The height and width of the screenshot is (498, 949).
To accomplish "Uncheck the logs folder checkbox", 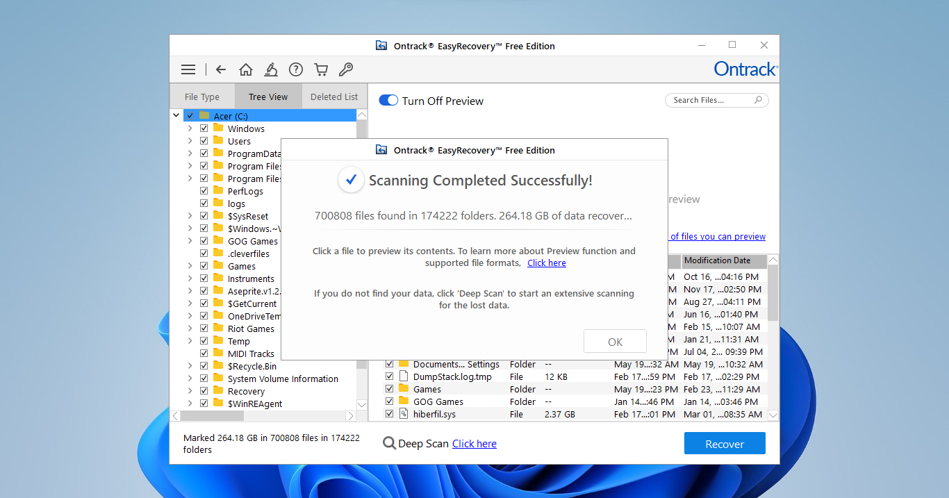I will [x=204, y=204].
